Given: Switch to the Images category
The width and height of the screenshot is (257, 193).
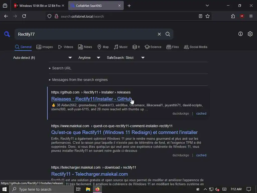Looking at the screenshot, I should point(45,47).
